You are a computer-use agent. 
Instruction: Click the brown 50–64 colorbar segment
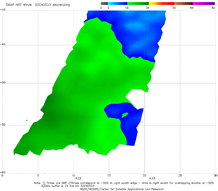pyautogui.click(x=184, y=4)
